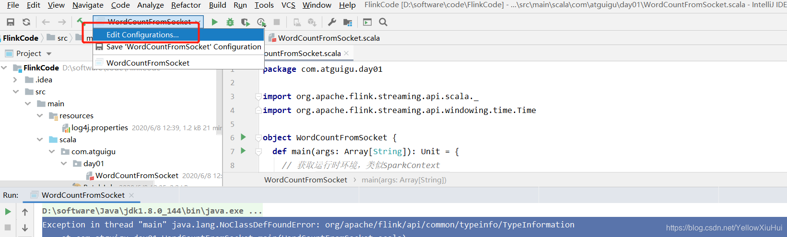Rerun program with Run panel play icon

tap(8, 212)
